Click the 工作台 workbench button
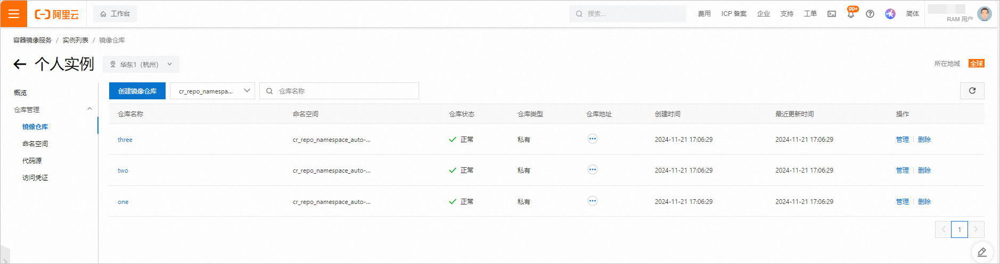 (x=115, y=14)
